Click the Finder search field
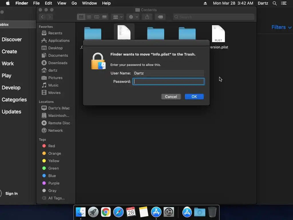293x220 pixels. pyautogui.click(x=213, y=17)
